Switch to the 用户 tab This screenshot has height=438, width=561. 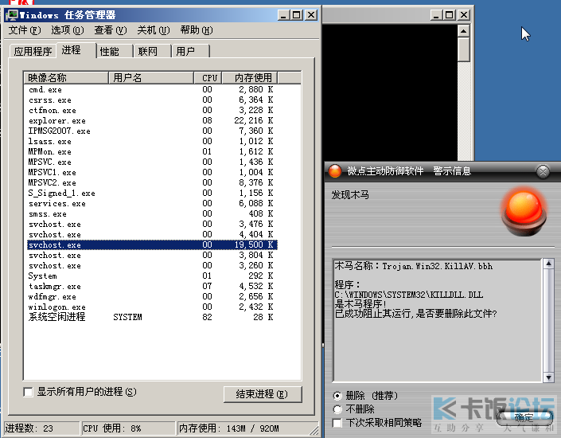[x=191, y=51]
